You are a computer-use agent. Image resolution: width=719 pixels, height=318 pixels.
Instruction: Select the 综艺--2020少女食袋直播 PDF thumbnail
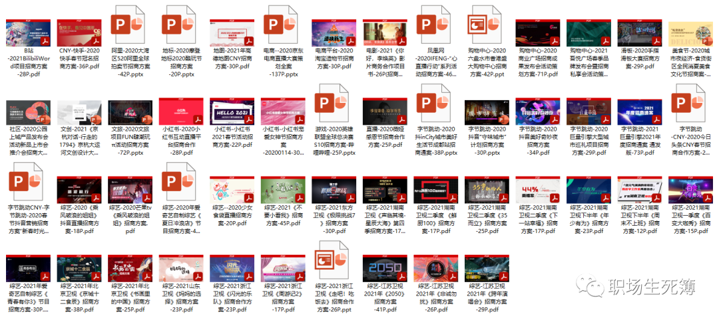232,189
